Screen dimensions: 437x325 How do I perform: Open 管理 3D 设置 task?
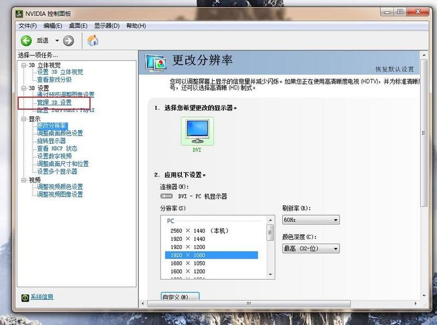(54, 103)
